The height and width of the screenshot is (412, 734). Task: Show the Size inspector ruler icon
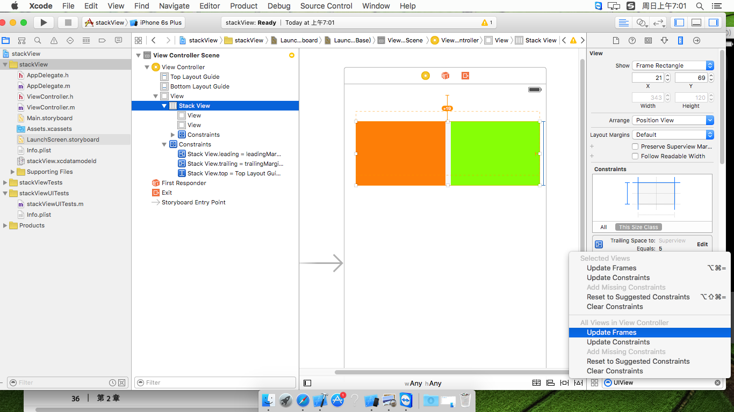tap(681, 40)
